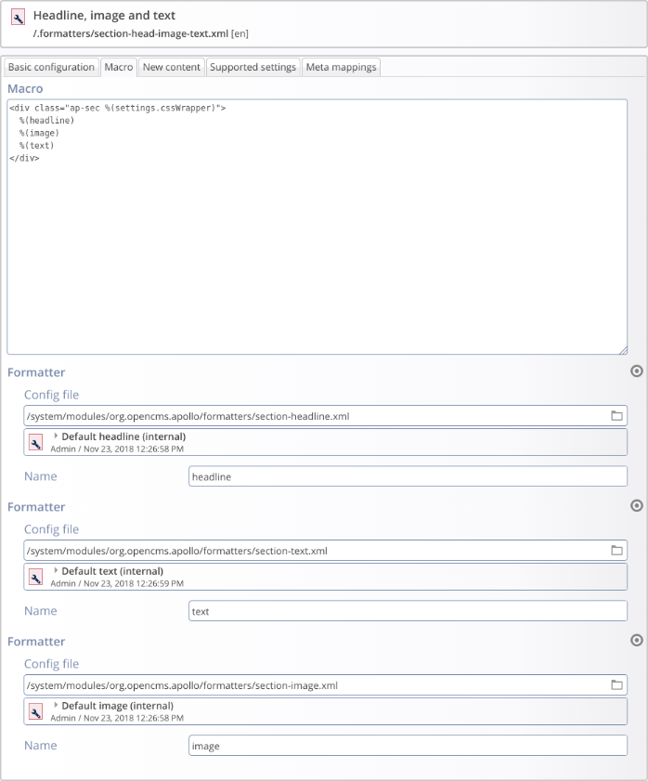Screen dimensions: 648x781
Task: Open file browser for section-headline.xml config
Action: coord(616,416)
